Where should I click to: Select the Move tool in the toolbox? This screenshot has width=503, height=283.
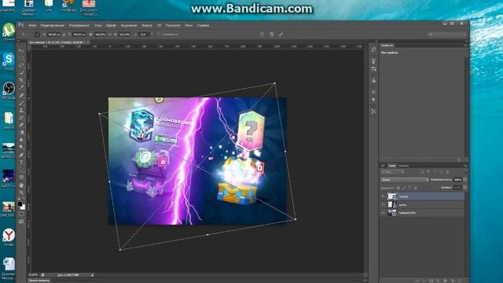[x=21, y=50]
